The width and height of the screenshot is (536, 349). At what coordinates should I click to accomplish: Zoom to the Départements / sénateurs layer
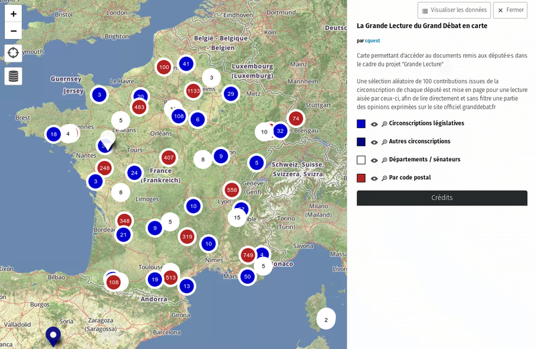pyautogui.click(x=384, y=160)
